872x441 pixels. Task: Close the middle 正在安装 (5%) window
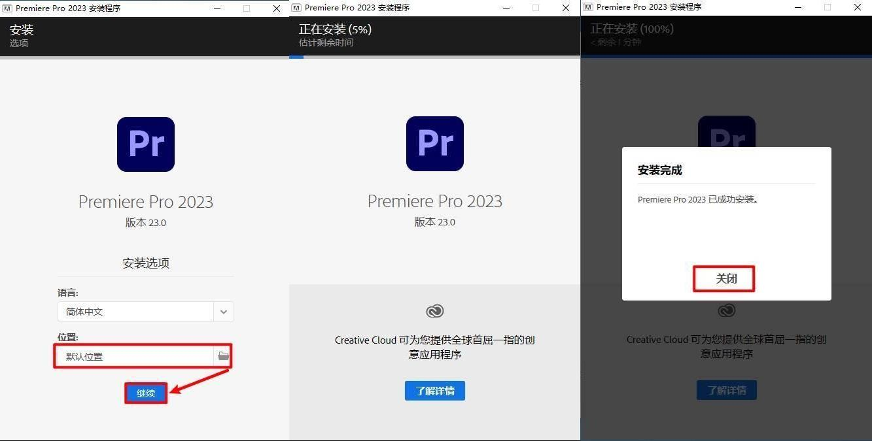[565, 8]
